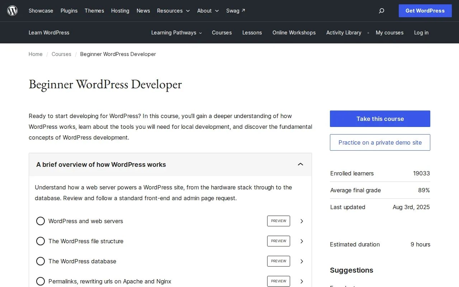Image resolution: width=459 pixels, height=287 pixels.
Task: Click circle beside The WordPress database
Action: (x=41, y=261)
